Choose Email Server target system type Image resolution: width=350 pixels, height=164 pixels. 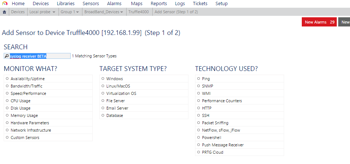[144, 108]
